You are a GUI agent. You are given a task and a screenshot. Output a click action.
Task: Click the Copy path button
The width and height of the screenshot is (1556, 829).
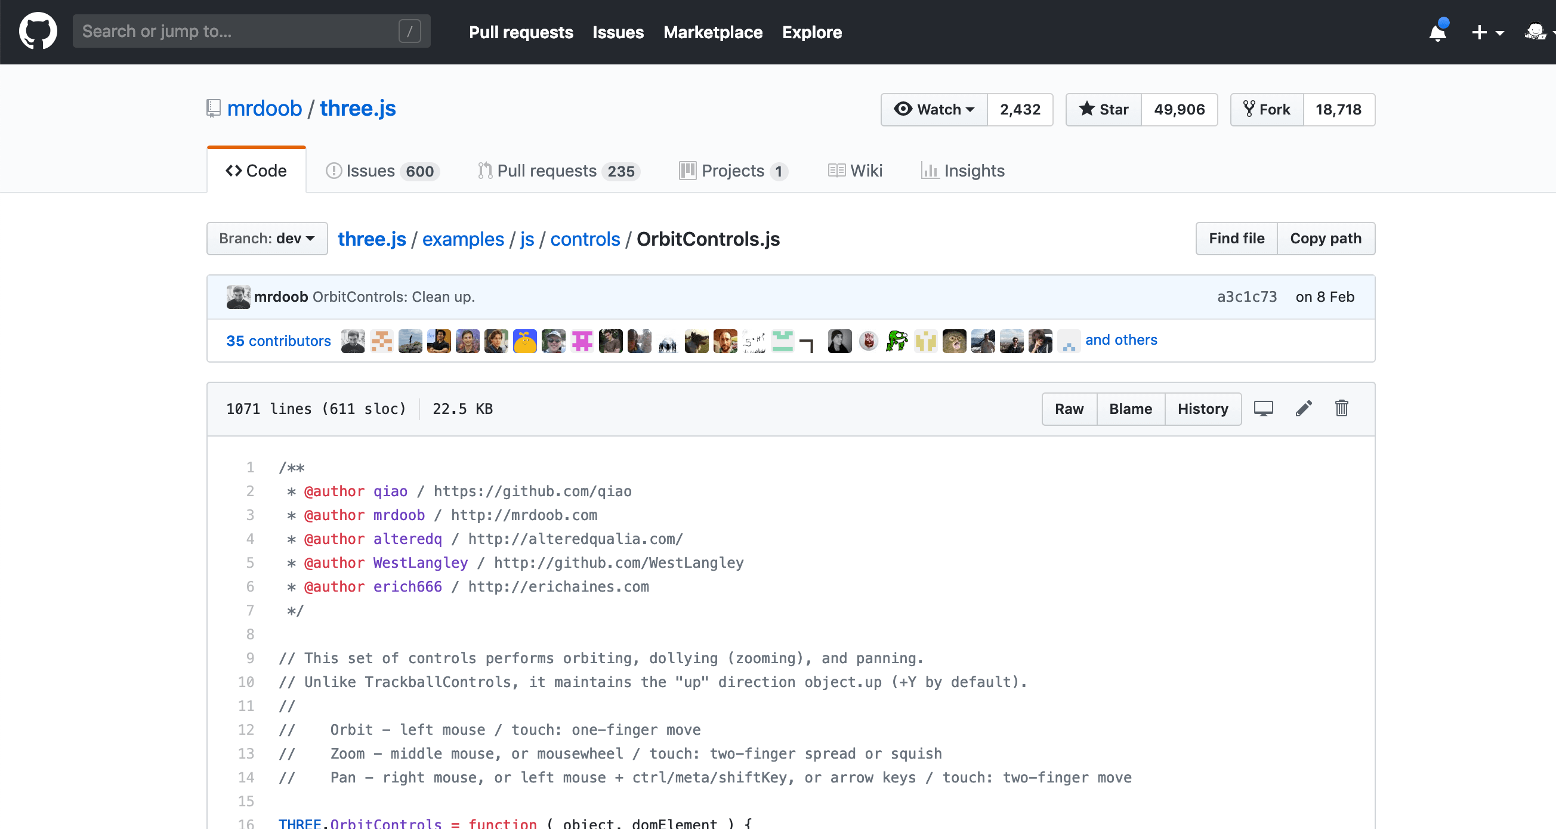coord(1325,239)
